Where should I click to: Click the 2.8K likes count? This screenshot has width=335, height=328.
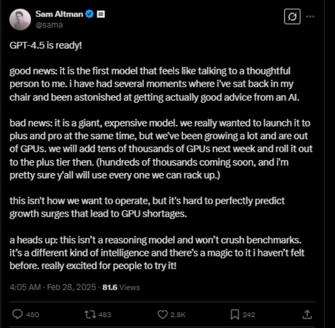pyautogui.click(x=178, y=315)
